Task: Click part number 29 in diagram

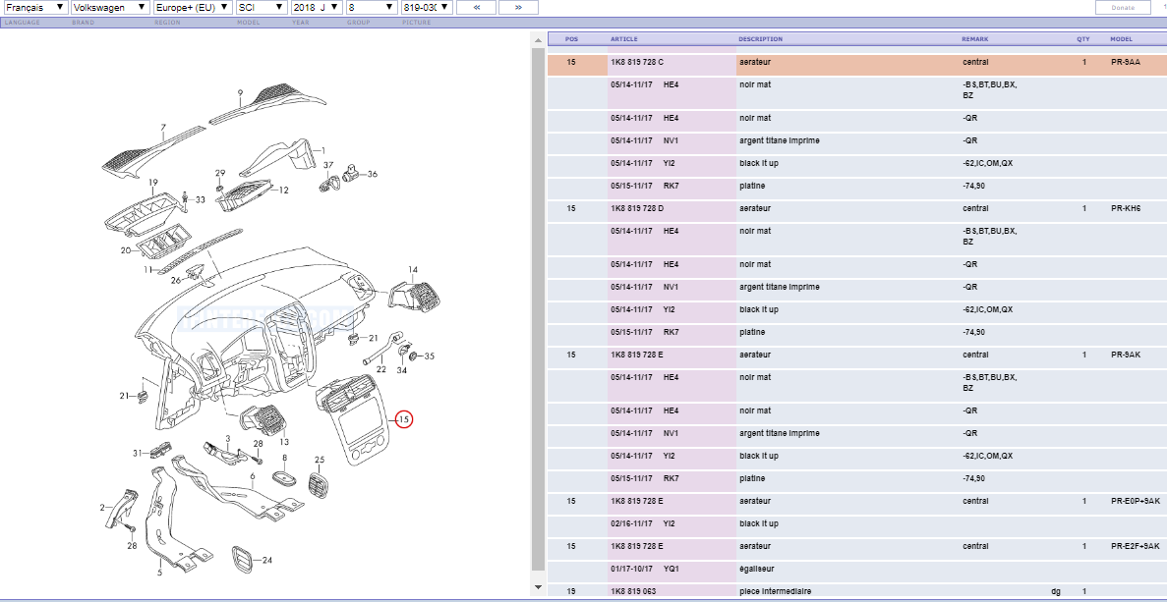Action: coord(220,173)
